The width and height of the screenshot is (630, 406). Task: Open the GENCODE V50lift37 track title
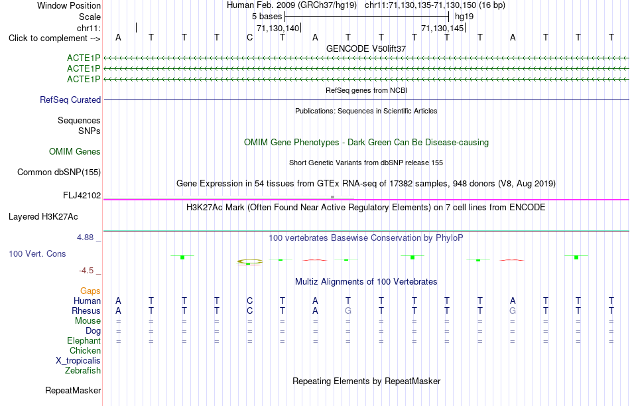point(366,48)
